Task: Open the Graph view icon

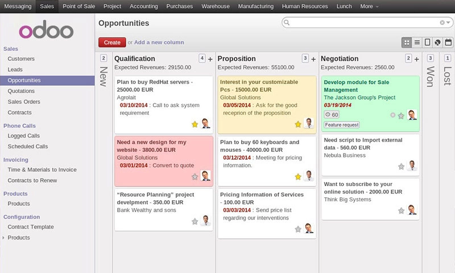Action: 437,42
